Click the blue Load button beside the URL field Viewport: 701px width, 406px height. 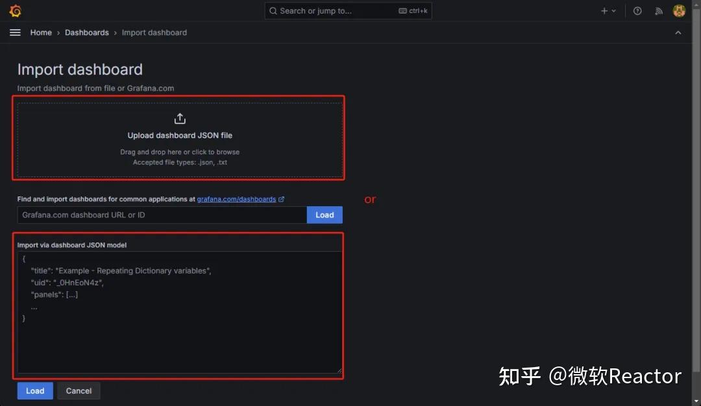(x=324, y=215)
